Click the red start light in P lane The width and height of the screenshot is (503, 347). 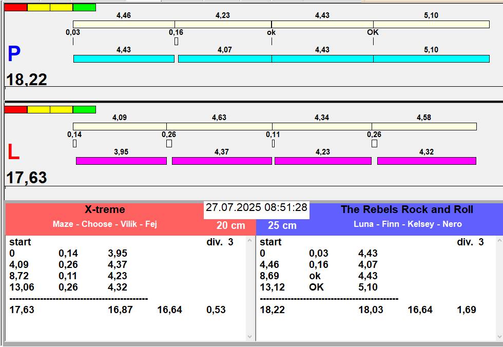(15, 8)
